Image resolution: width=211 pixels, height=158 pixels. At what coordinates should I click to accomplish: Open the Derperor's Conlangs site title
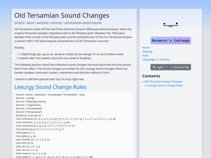pos(171,41)
